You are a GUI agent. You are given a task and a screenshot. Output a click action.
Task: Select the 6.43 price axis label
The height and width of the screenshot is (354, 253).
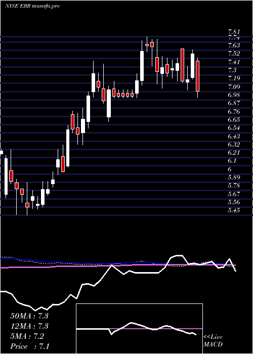(x=234, y=137)
